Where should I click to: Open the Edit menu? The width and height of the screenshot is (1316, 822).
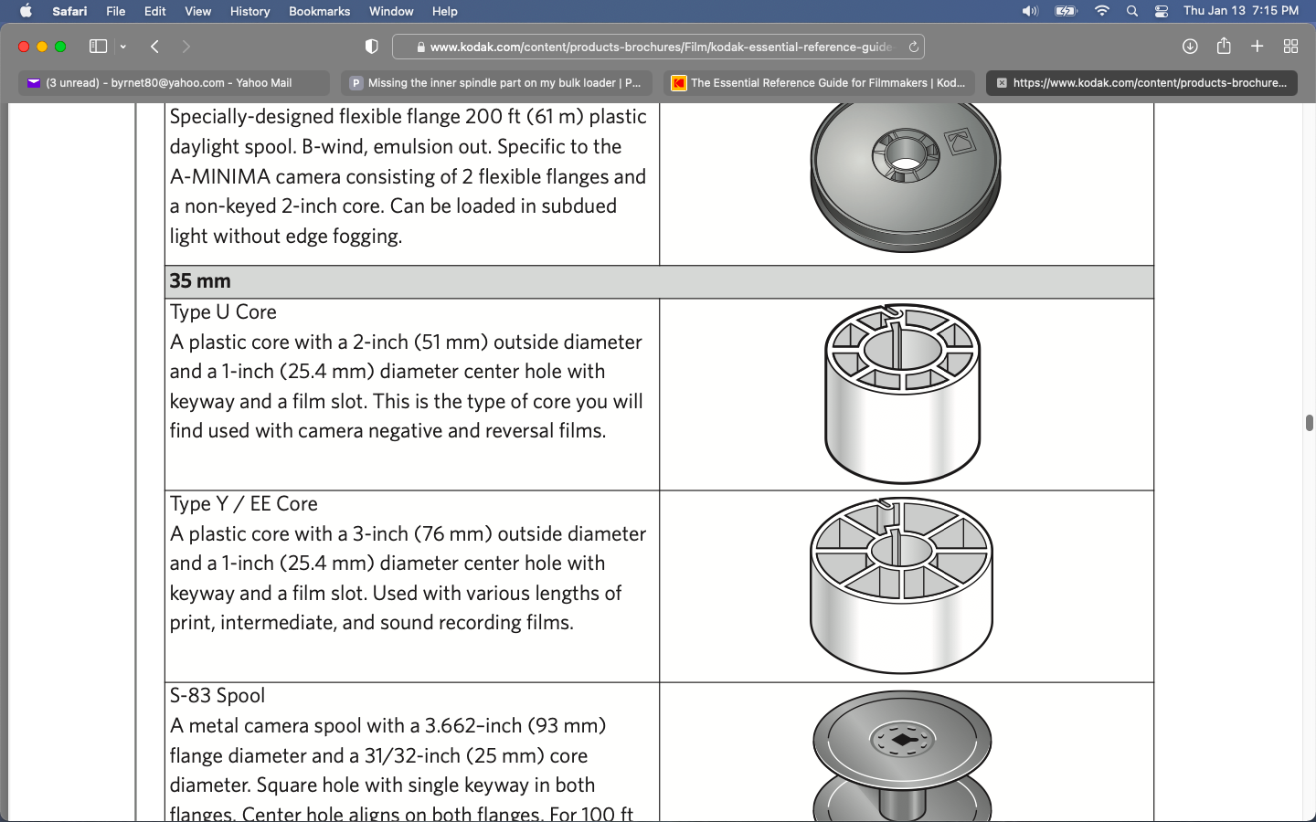[x=155, y=11]
